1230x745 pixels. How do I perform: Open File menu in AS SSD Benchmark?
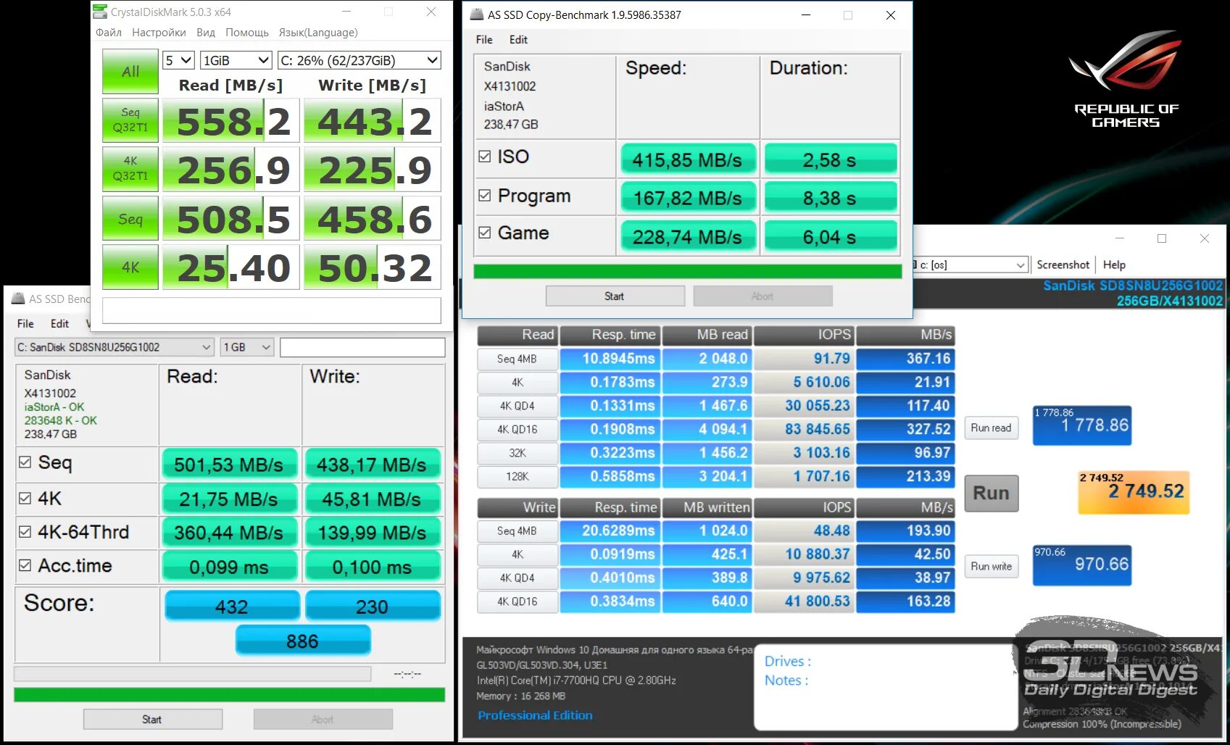coord(25,323)
